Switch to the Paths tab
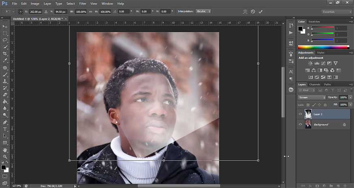Image resolution: width=354 pixels, height=188 pixels. tap(327, 84)
